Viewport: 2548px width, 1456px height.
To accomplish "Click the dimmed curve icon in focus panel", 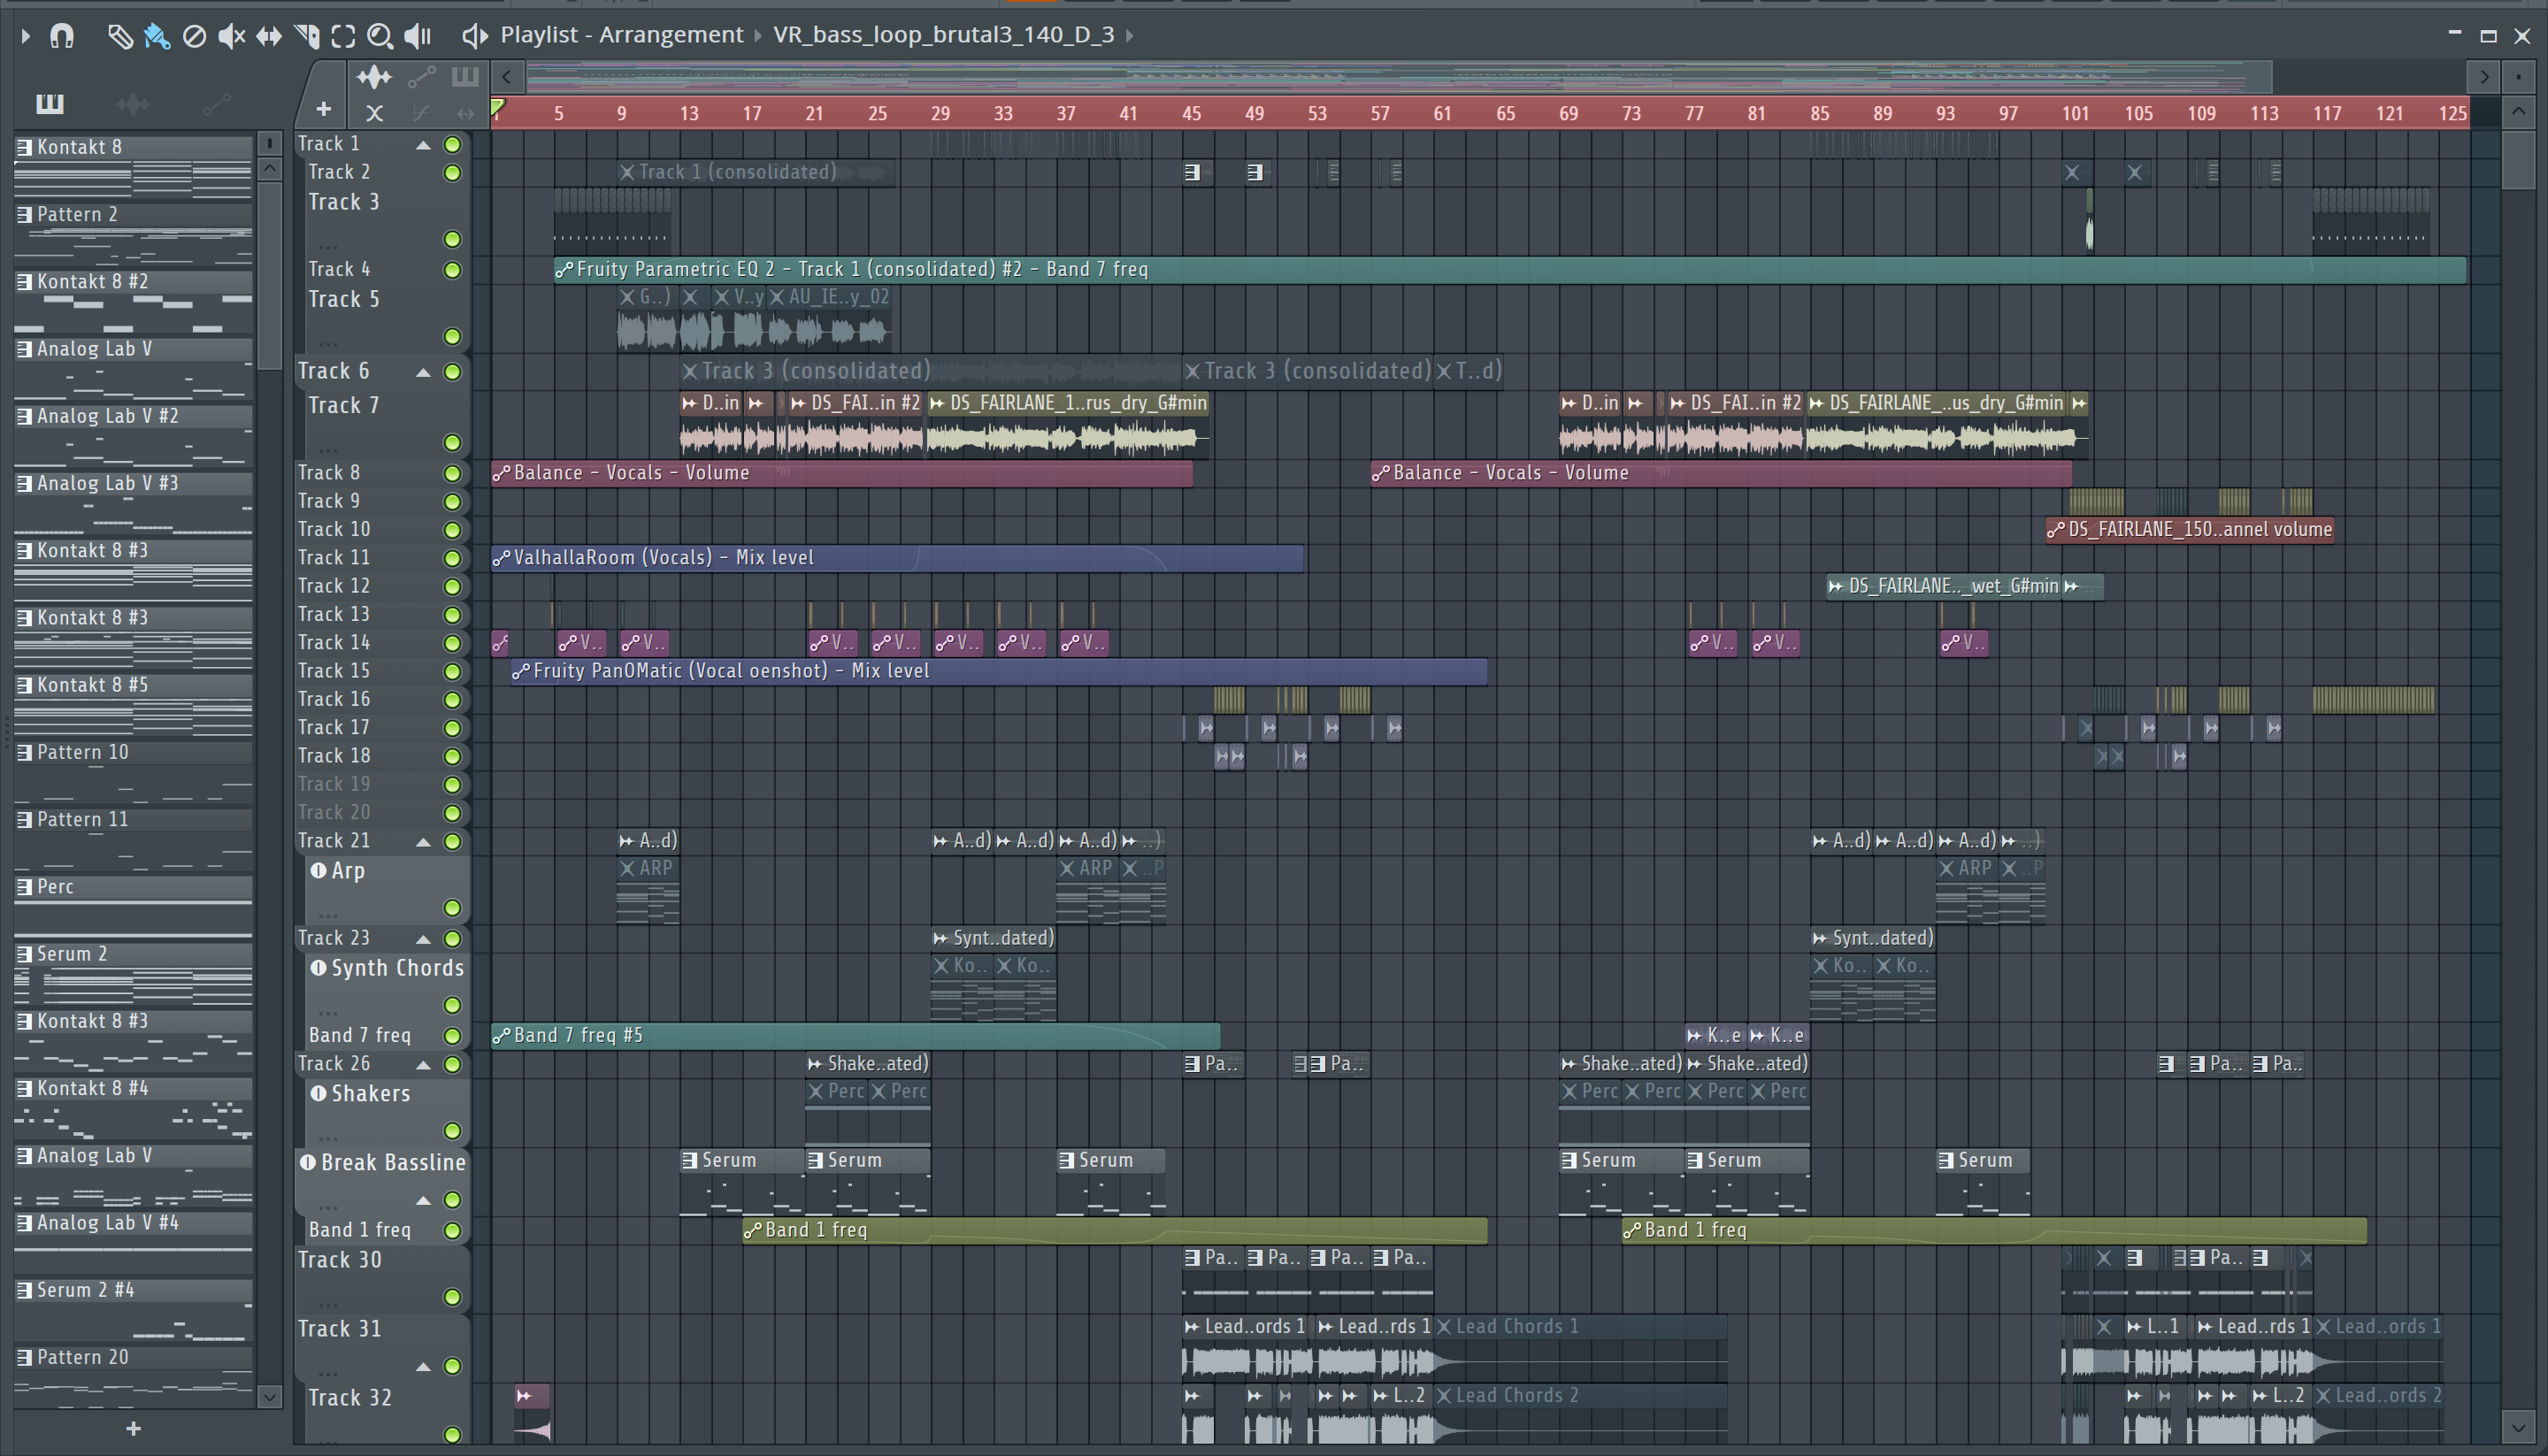I will (421, 113).
